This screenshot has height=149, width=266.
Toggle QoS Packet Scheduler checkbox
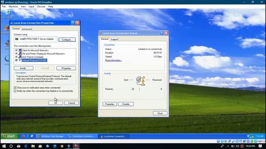coord(17,57)
